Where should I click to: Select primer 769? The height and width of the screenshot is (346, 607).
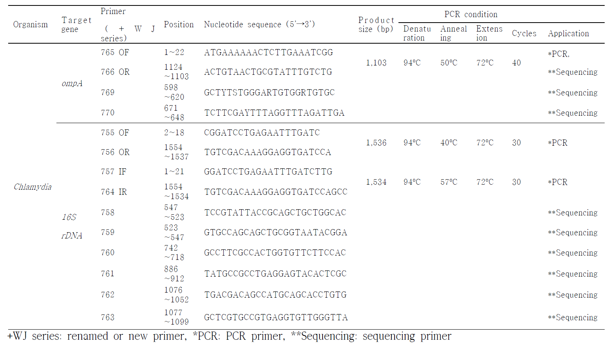pyautogui.click(x=107, y=93)
